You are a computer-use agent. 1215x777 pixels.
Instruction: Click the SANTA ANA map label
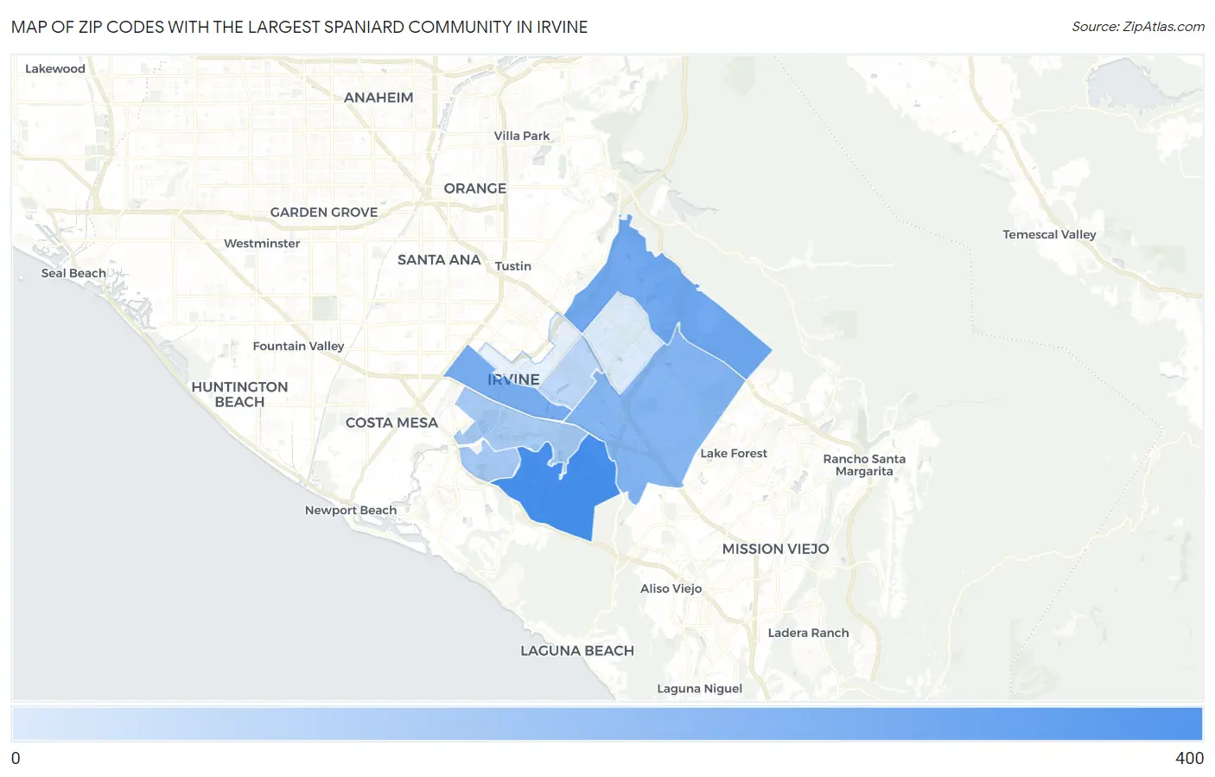[439, 259]
